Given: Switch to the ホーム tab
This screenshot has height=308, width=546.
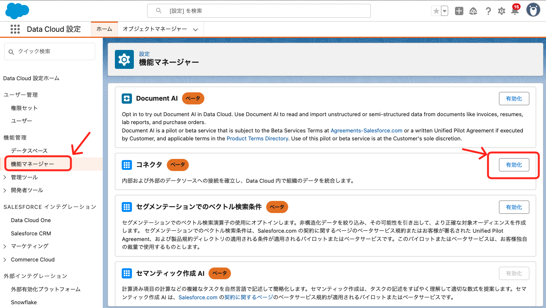Looking at the screenshot, I should pyautogui.click(x=104, y=29).
